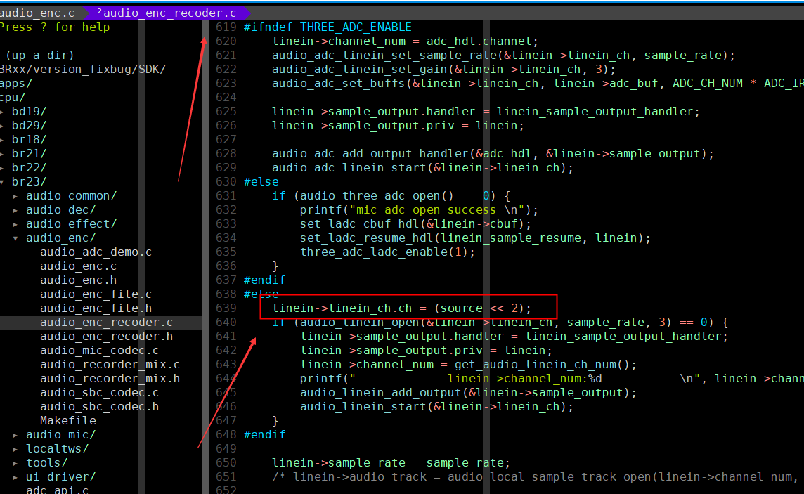Select the bd29/ directory
The height and width of the screenshot is (494, 804).
click(30, 126)
